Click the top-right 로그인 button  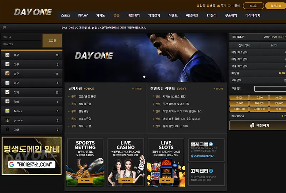253,6
